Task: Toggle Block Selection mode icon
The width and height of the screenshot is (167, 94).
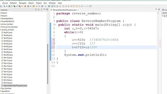Action: [57, 6]
